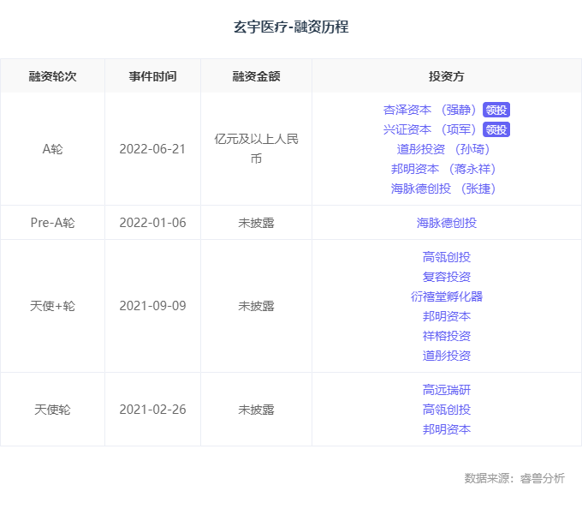Select 未披露 in Pre-A轮 row
This screenshot has height=509, width=582.
click(x=256, y=223)
